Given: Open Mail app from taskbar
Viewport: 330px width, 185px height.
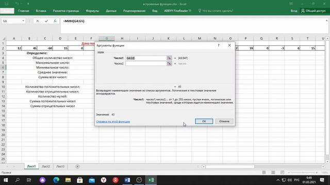Looking at the screenshot, I should [x=92, y=180].
